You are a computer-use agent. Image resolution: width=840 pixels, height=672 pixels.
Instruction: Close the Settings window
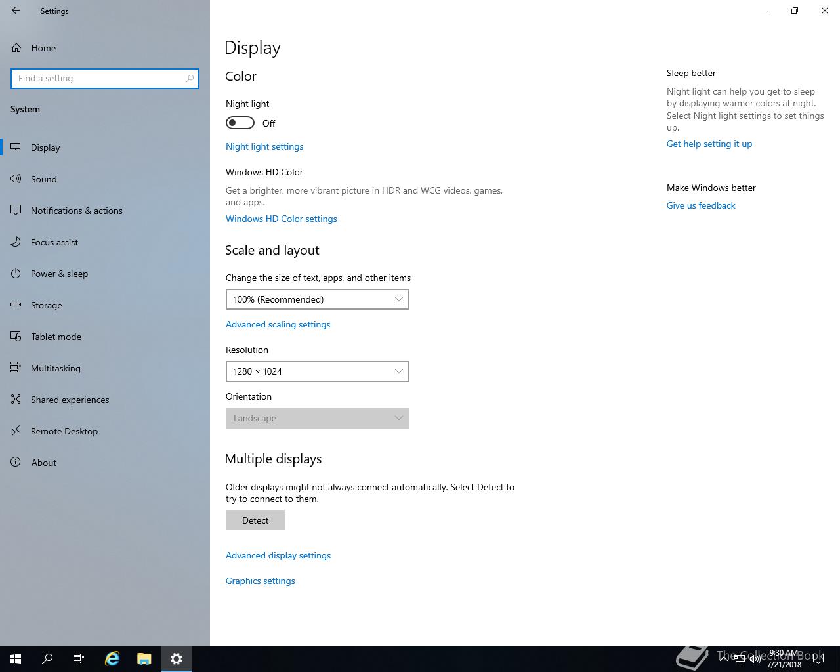tap(825, 10)
